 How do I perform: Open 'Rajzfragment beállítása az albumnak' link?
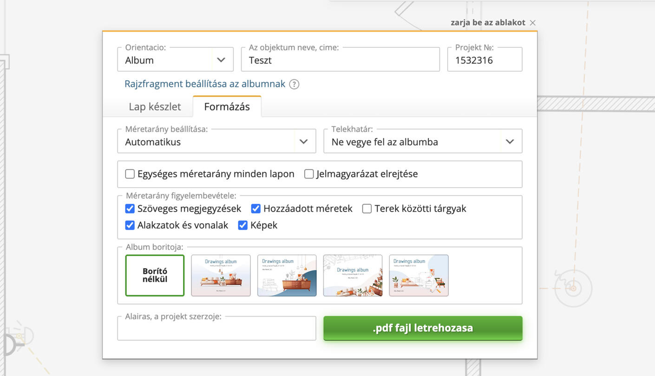(x=205, y=84)
